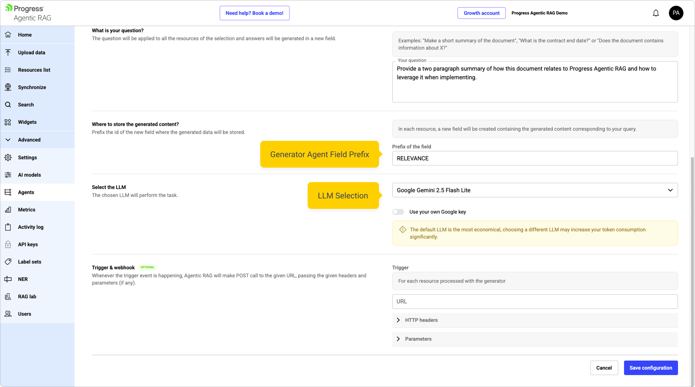Go to Resources list page
695x387 pixels.
tap(34, 70)
